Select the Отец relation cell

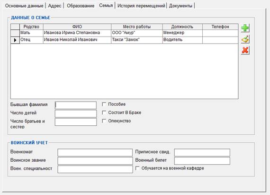pyautogui.click(x=31, y=40)
